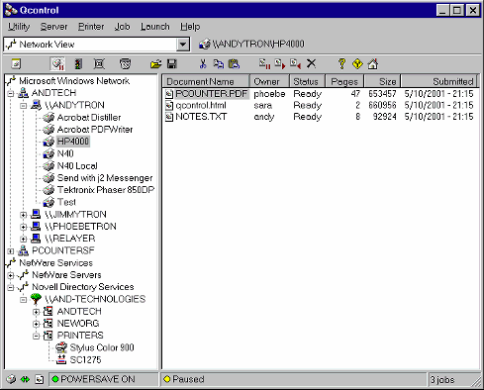This screenshot has width=484, height=390.
Task: Expand the \\RELAYER server node
Action: pyautogui.click(x=23, y=239)
